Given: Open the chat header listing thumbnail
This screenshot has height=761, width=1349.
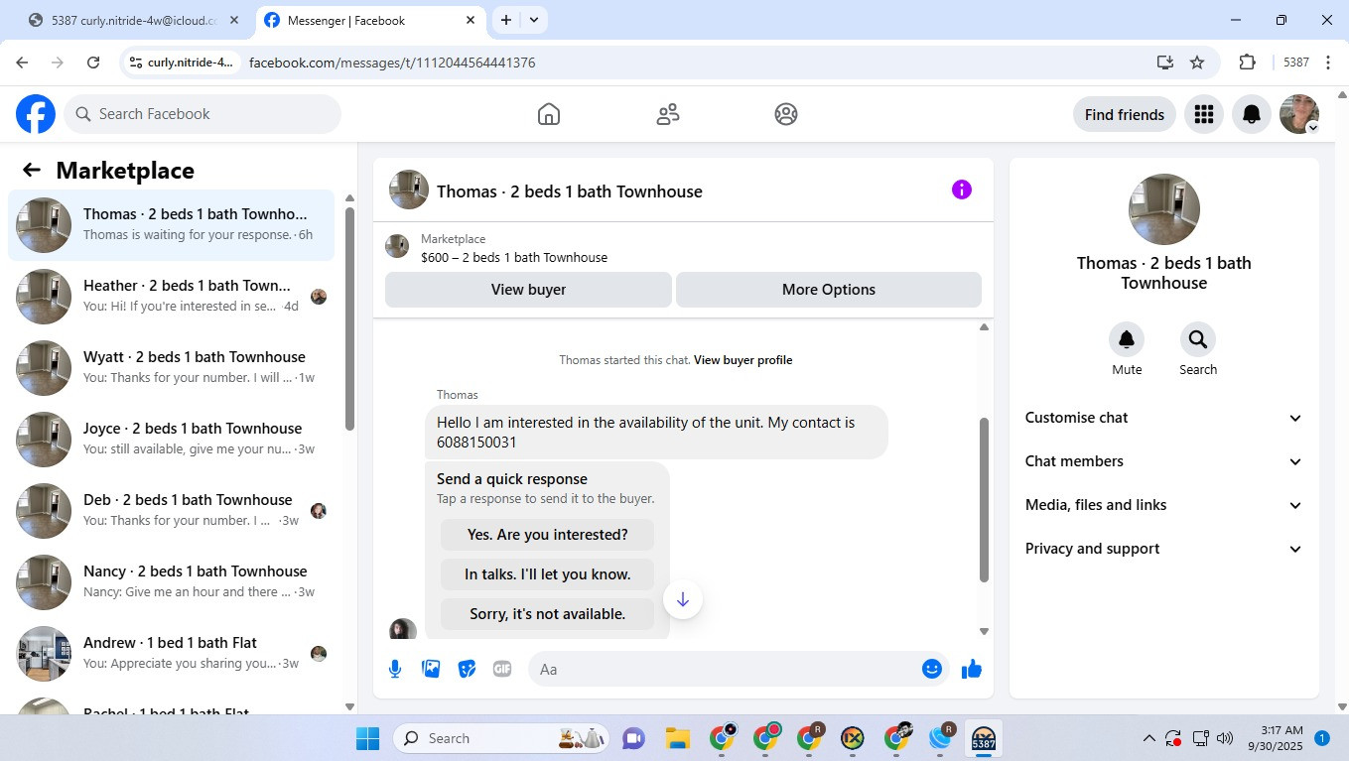Looking at the screenshot, I should coord(409,190).
